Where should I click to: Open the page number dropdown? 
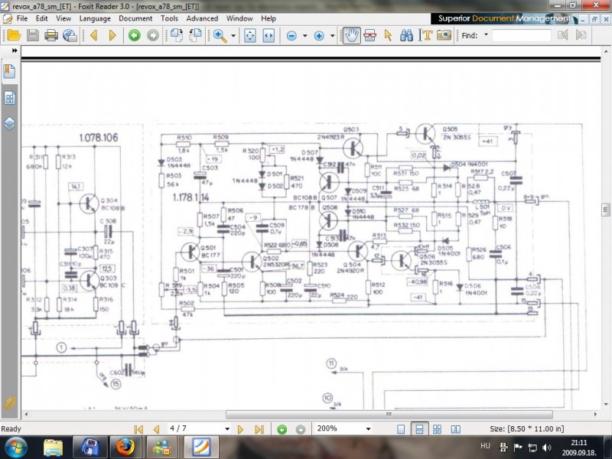pos(226,429)
